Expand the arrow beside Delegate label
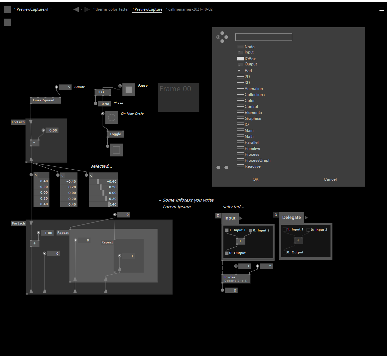 [306, 218]
